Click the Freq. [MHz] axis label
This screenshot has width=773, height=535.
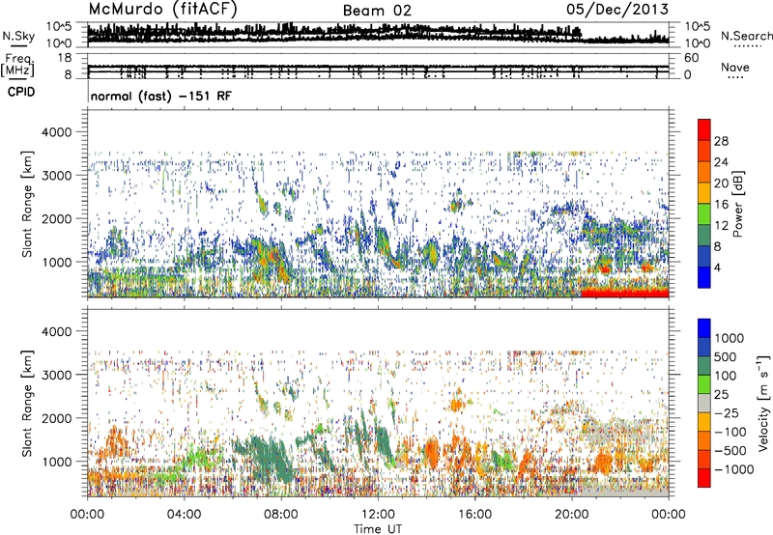click(x=17, y=65)
